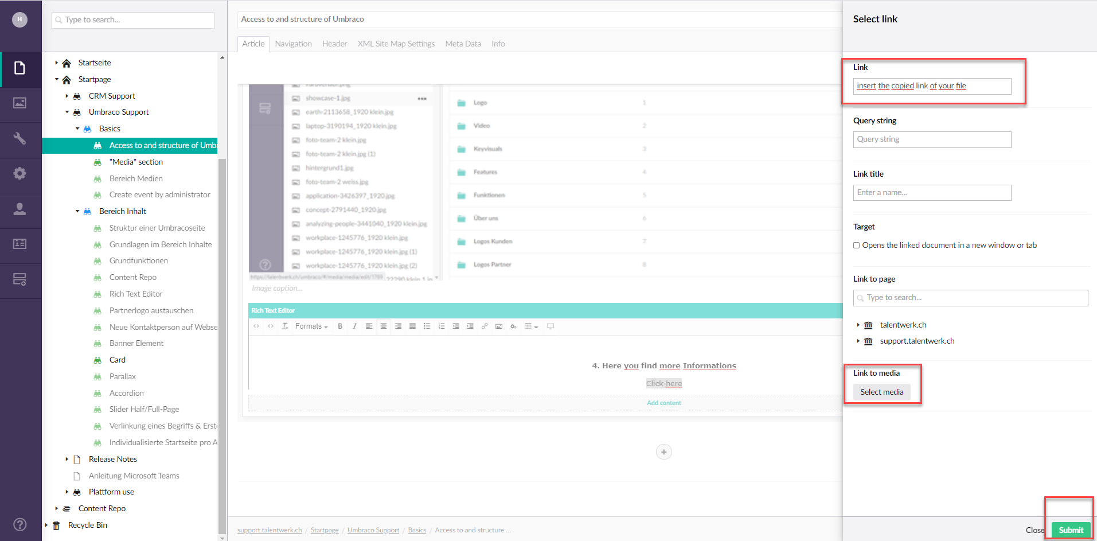Click the Query string input field
The width and height of the screenshot is (1097, 541).
[932, 139]
